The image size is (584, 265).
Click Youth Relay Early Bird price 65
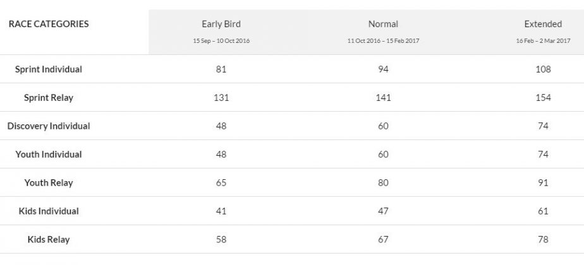[221, 183]
